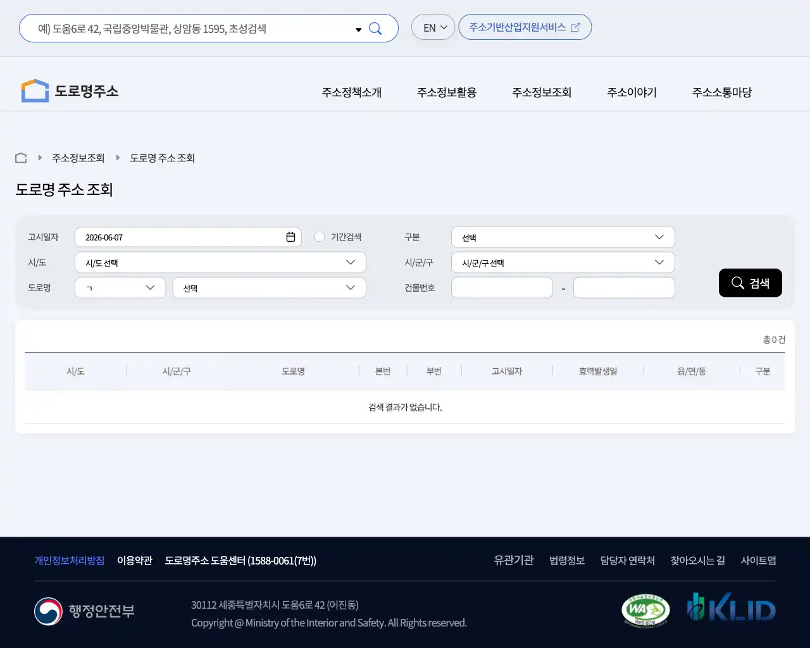Open 찾아오시는 길 footer link
Viewport: 810px width, 648px height.
[x=698, y=560]
